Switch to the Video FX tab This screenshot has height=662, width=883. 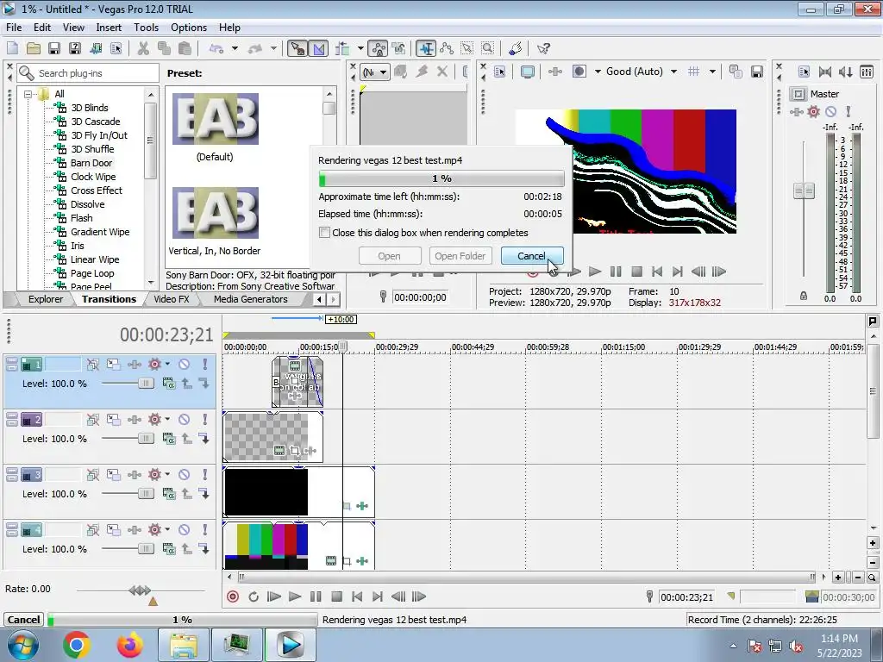click(x=172, y=299)
